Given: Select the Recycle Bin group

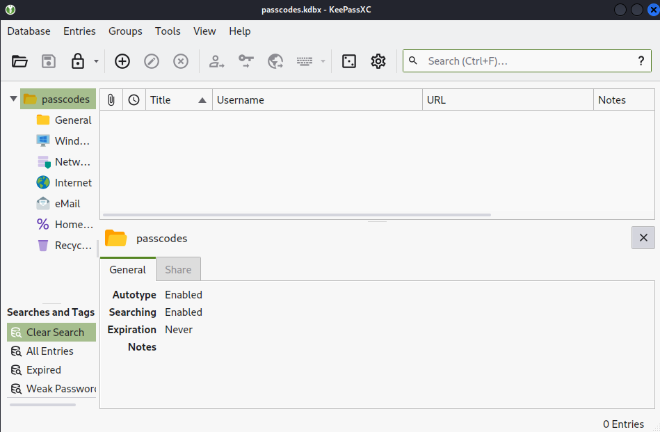Looking at the screenshot, I should [x=65, y=246].
